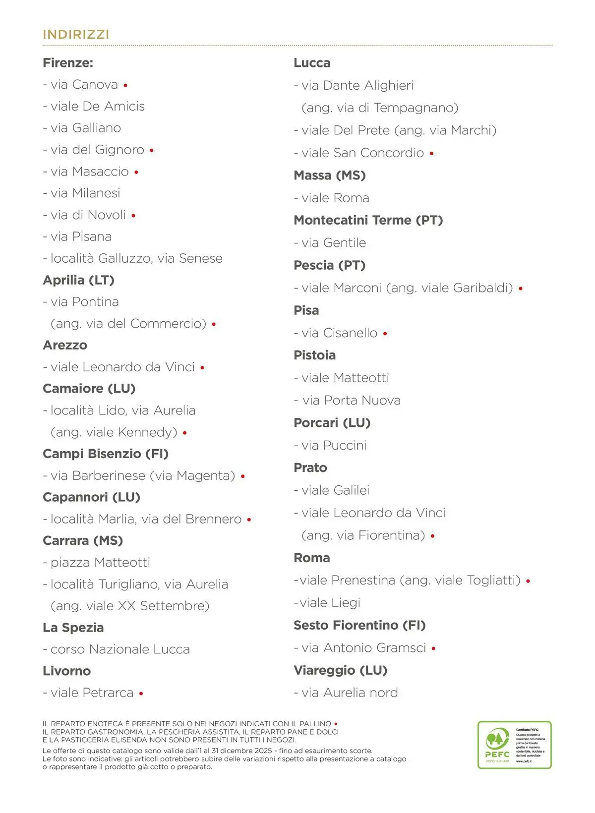Click the red dot beside via Canova

[x=125, y=85]
